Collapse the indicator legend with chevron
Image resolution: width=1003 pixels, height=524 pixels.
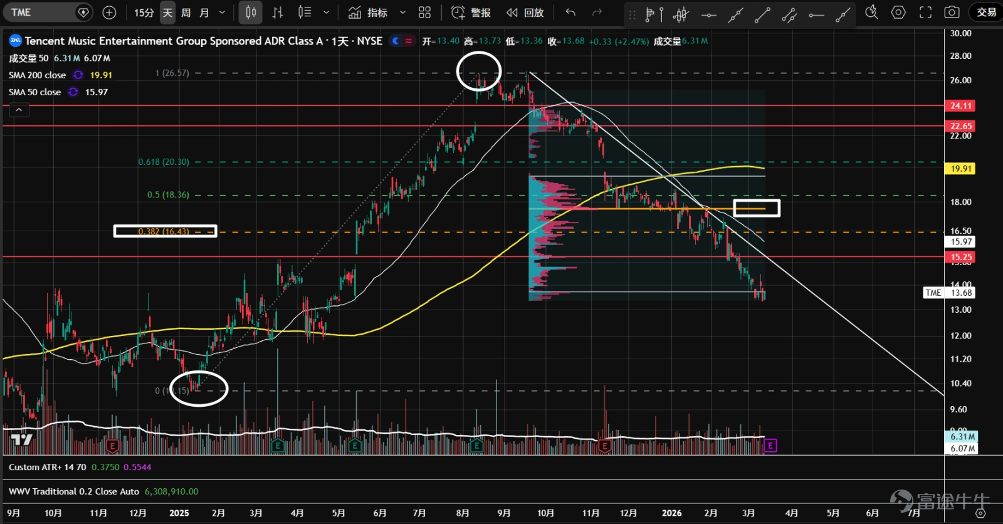pyautogui.click(x=19, y=110)
